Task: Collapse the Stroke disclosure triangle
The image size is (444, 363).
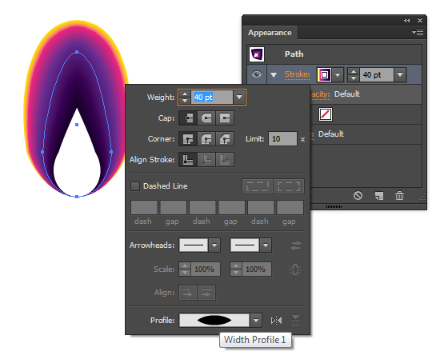Action: pos(274,74)
